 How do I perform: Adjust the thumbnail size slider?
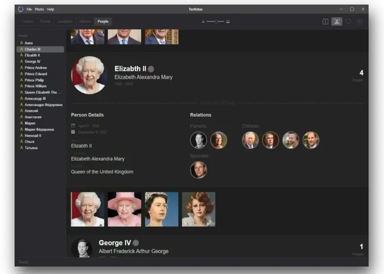click(215, 22)
